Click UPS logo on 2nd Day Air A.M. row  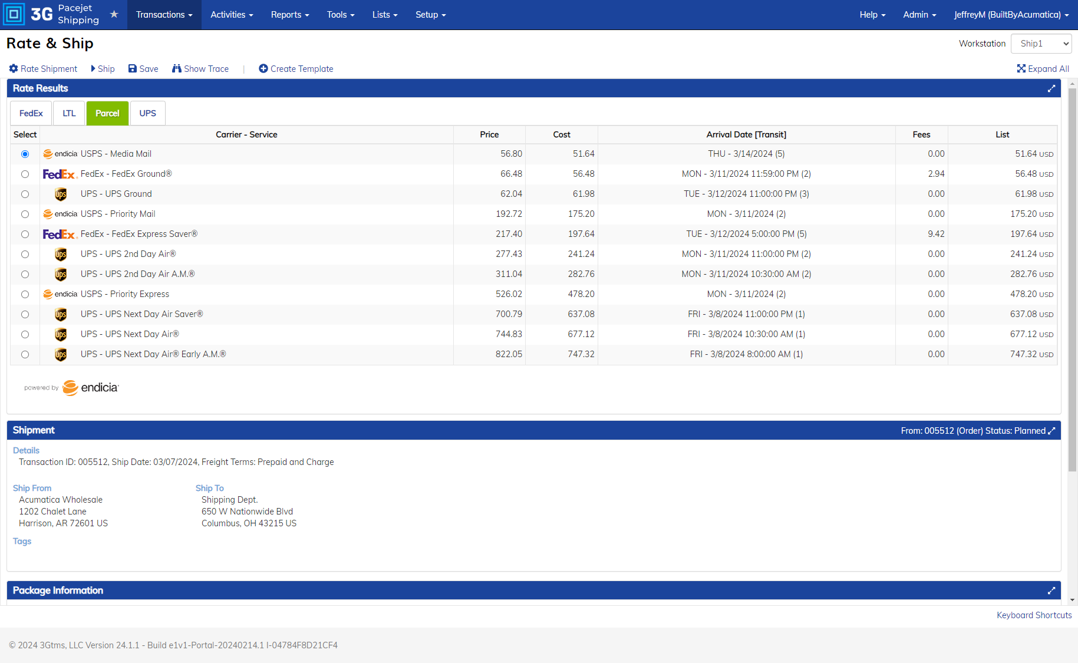[61, 275]
